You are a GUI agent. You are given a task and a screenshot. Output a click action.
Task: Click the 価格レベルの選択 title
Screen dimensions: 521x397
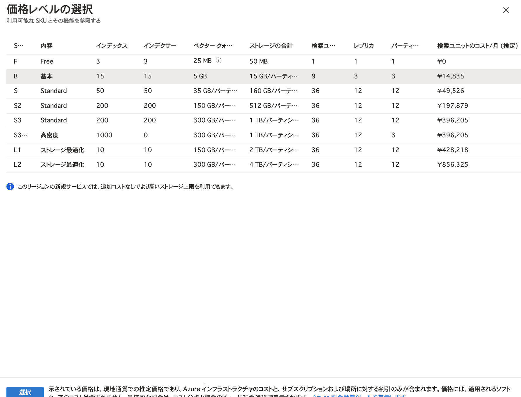[x=50, y=9]
